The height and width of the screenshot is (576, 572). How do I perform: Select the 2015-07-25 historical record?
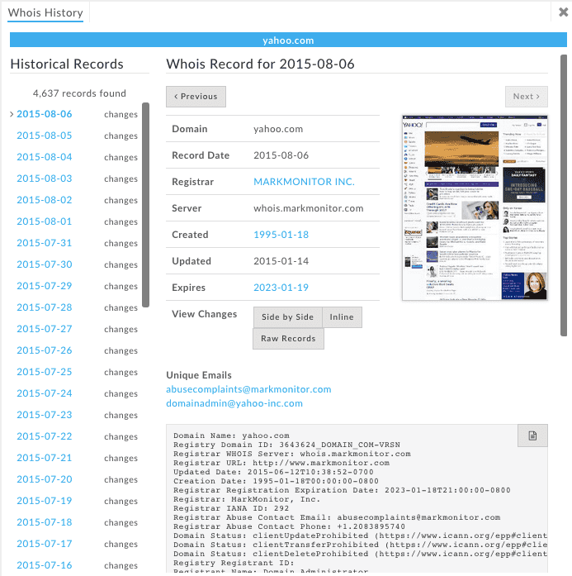[x=45, y=372]
